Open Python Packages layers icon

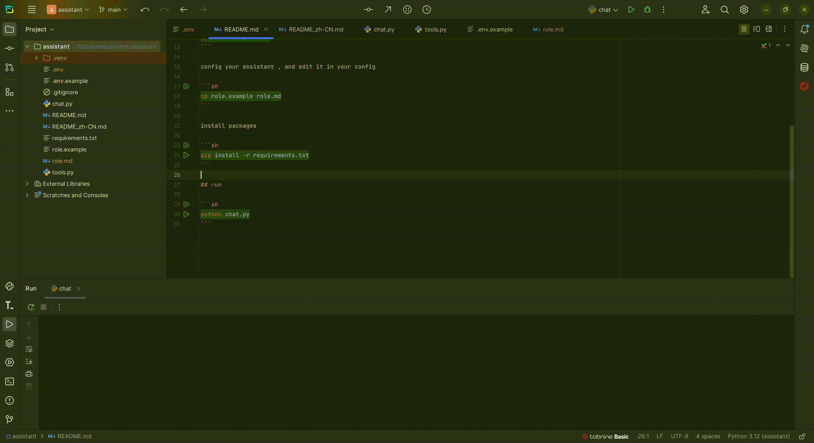9,343
